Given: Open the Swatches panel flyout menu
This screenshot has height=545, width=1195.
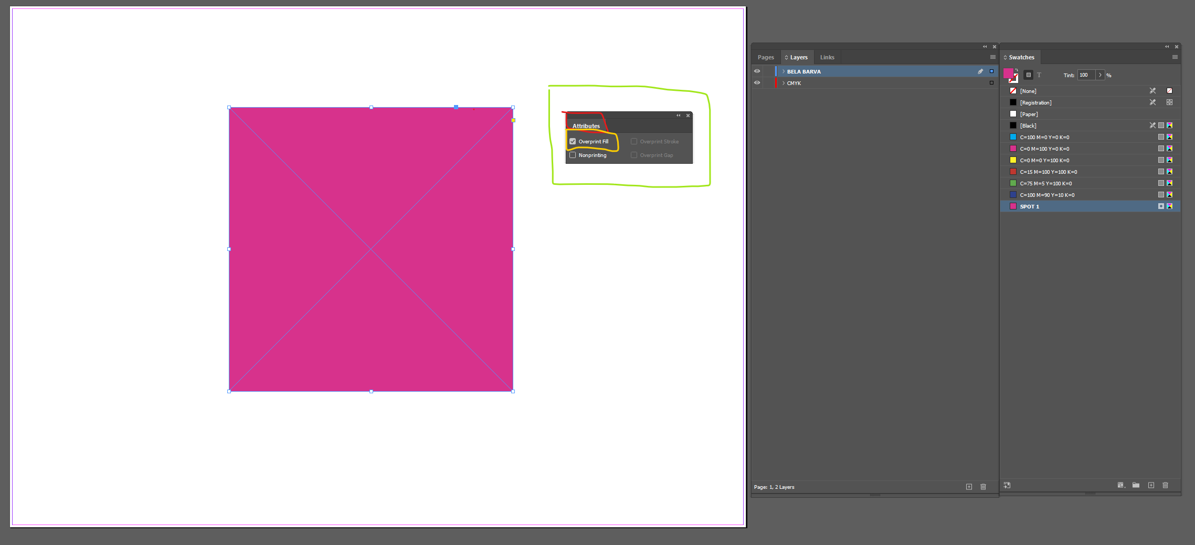Looking at the screenshot, I should tap(1175, 57).
